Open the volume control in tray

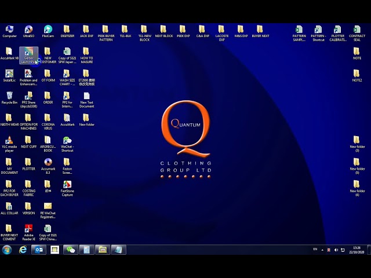click(336, 250)
